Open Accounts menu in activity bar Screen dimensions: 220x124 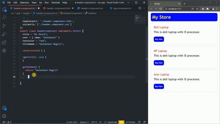[x=4, y=108]
